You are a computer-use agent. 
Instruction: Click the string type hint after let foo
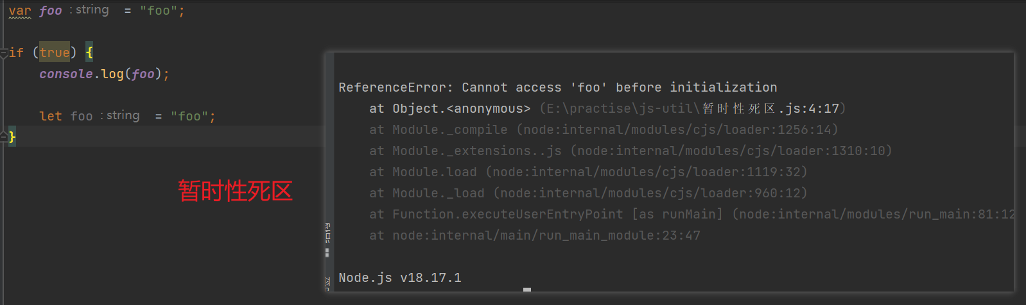(123, 115)
